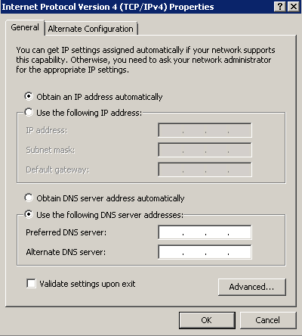302x336 pixels.
Task: Click the Default gateway field
Action: pyautogui.click(x=205, y=170)
